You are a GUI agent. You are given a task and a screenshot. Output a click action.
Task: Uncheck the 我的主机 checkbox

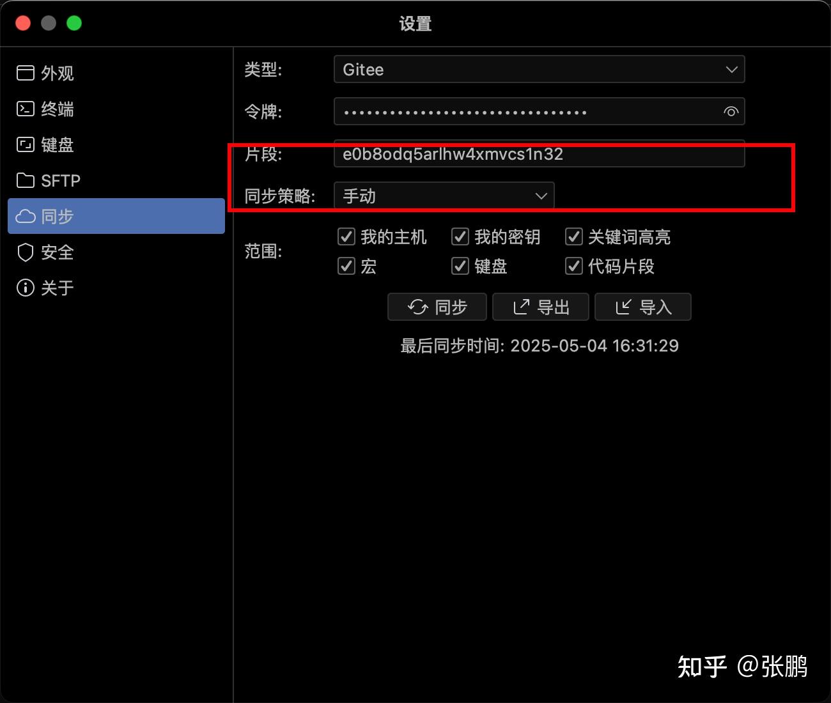coord(346,236)
